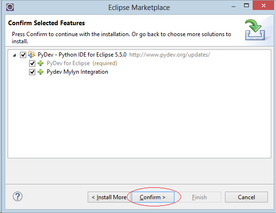Maximize the Eclipse Marketplace window

pos(246,5)
